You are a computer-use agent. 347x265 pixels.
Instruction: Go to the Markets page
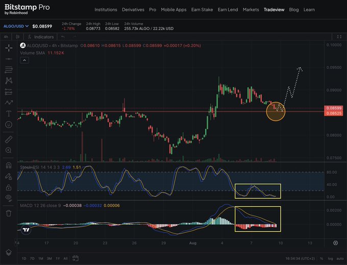[x=251, y=10]
